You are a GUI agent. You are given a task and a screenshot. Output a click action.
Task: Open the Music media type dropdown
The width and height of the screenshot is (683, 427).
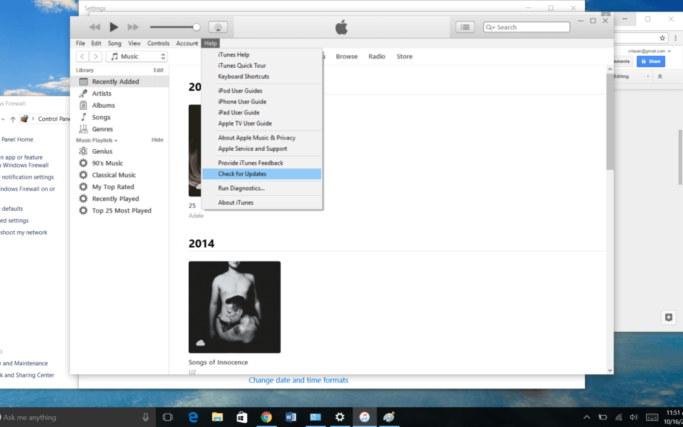[x=136, y=56]
